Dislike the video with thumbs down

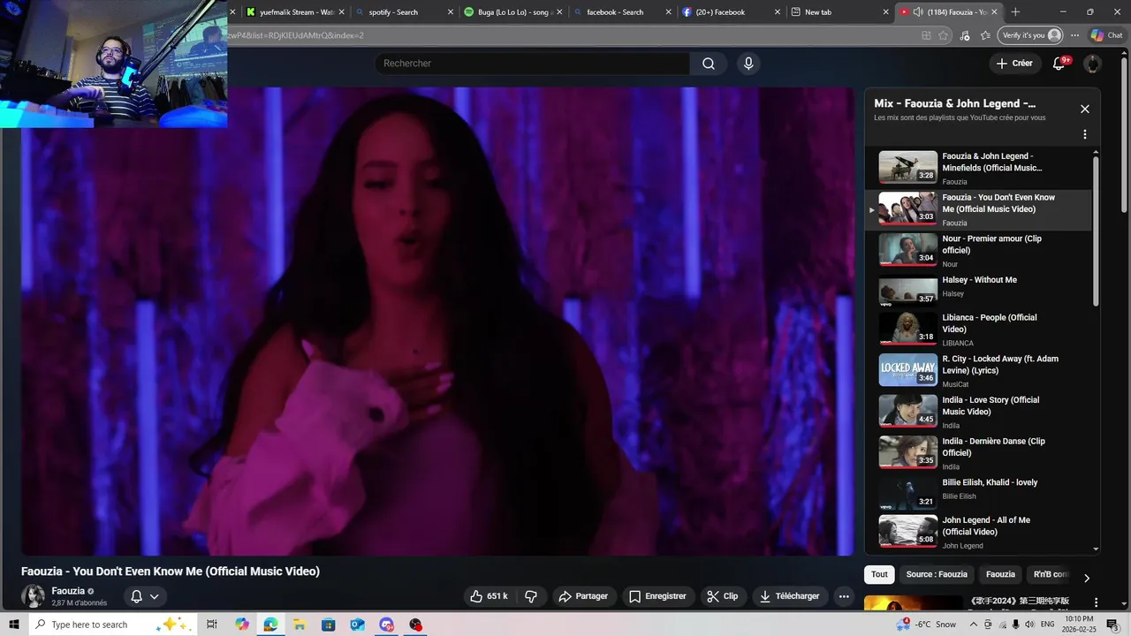[531, 596]
